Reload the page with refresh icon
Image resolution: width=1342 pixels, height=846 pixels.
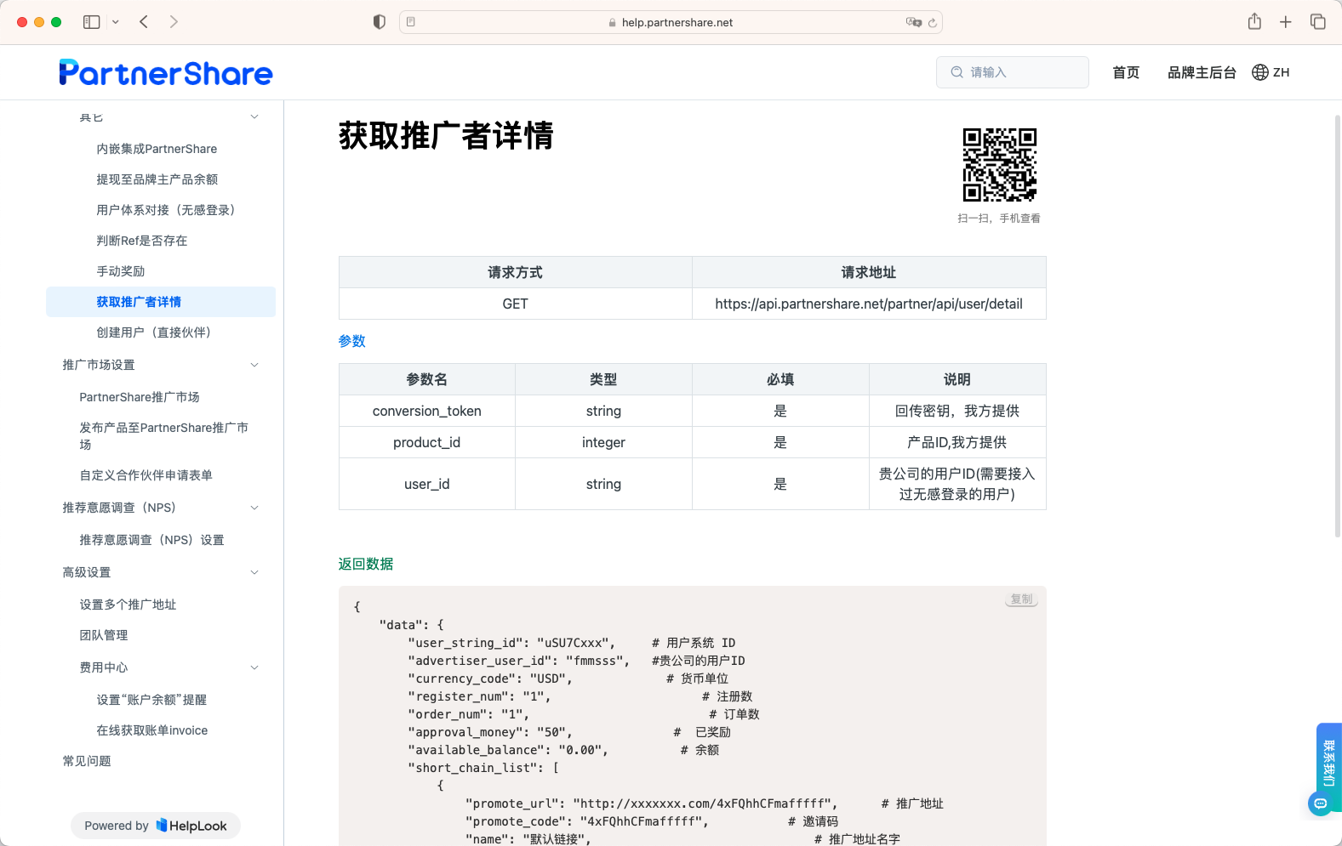pyautogui.click(x=933, y=23)
